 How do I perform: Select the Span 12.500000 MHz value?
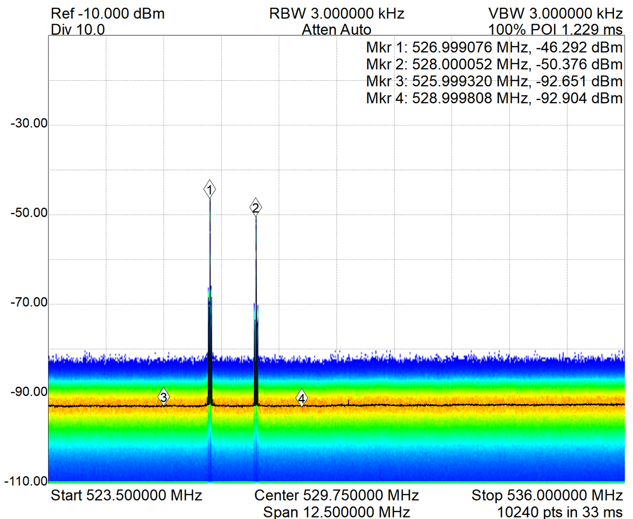[336, 512]
